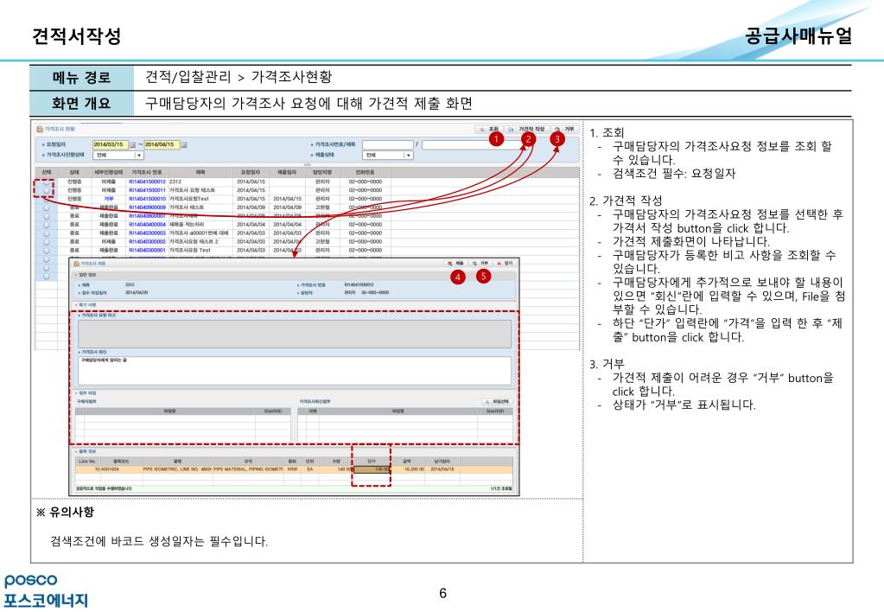
Task: Click the PIPE ISOMETRIC item row in 품목 정보
Action: click(295, 469)
